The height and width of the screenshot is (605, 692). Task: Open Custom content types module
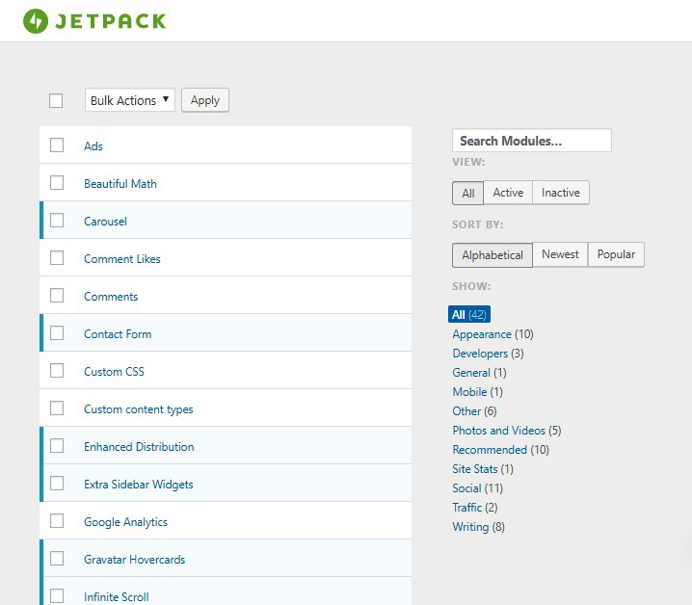pyautogui.click(x=138, y=409)
